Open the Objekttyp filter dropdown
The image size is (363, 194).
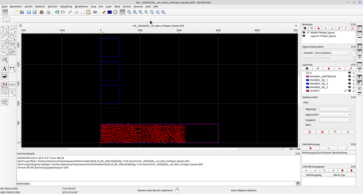(336, 109)
